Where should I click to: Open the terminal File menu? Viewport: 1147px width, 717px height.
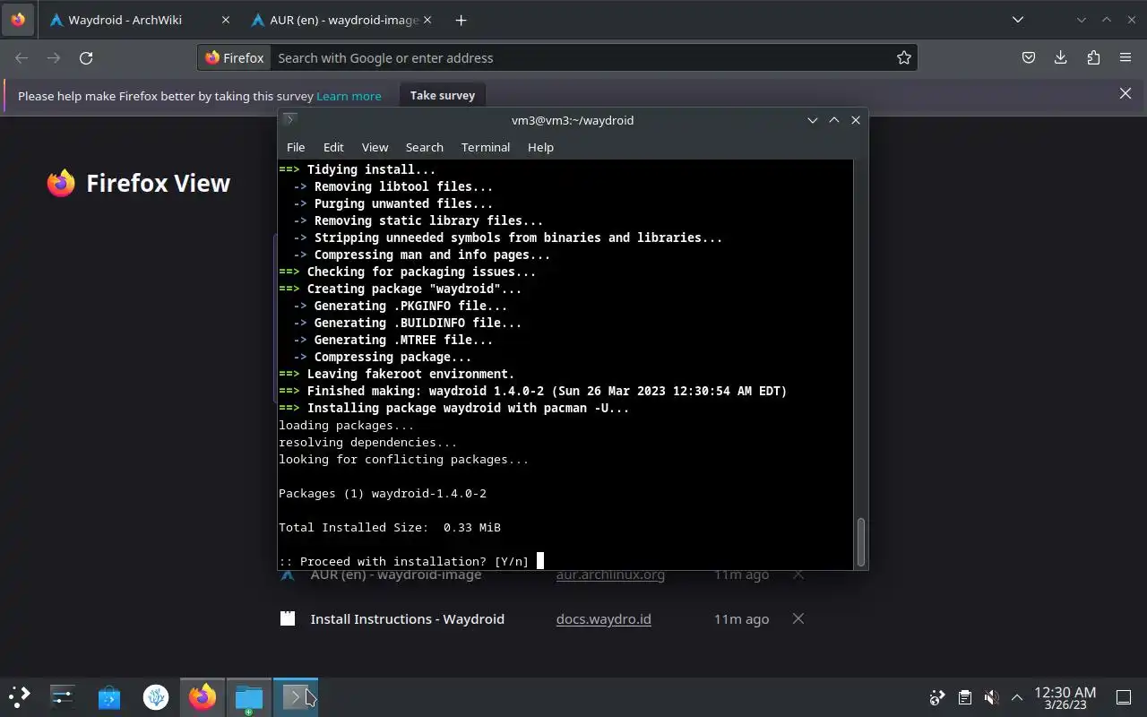tap(296, 147)
